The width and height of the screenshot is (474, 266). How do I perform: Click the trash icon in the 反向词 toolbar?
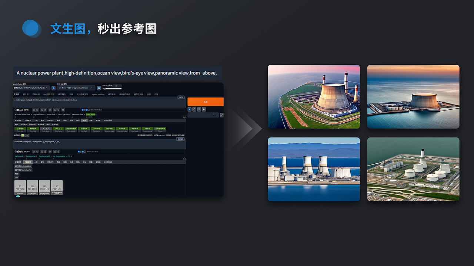[59, 151]
